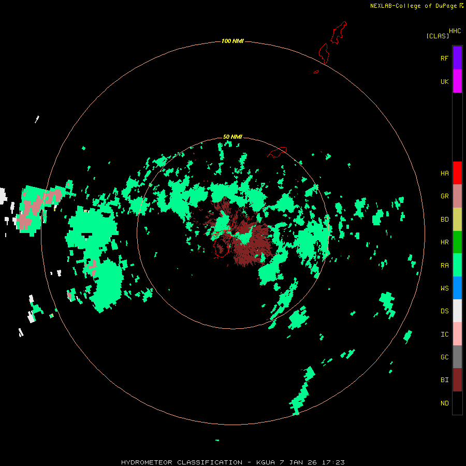This screenshot has width=466, height=466.
Task: Click the BI legend label
Action: (x=445, y=380)
